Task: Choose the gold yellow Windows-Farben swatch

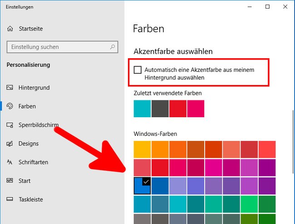Action: click(x=142, y=149)
